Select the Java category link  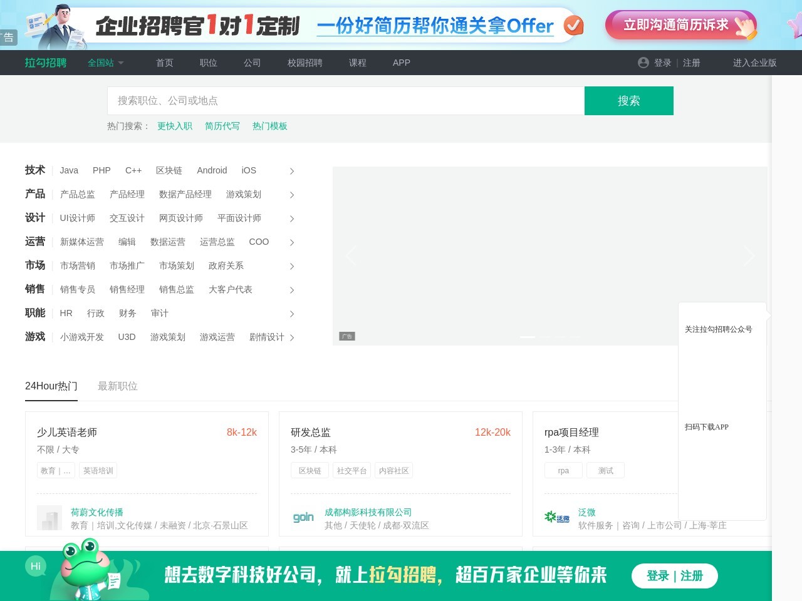coord(69,170)
